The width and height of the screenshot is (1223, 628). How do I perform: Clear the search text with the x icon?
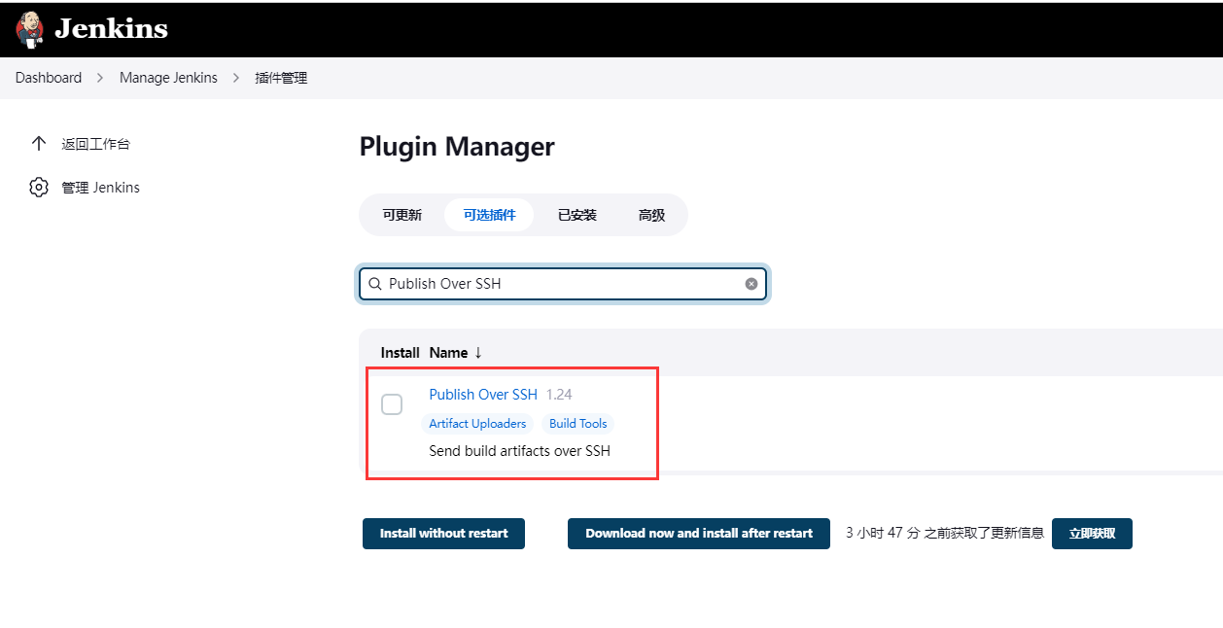[x=751, y=284]
